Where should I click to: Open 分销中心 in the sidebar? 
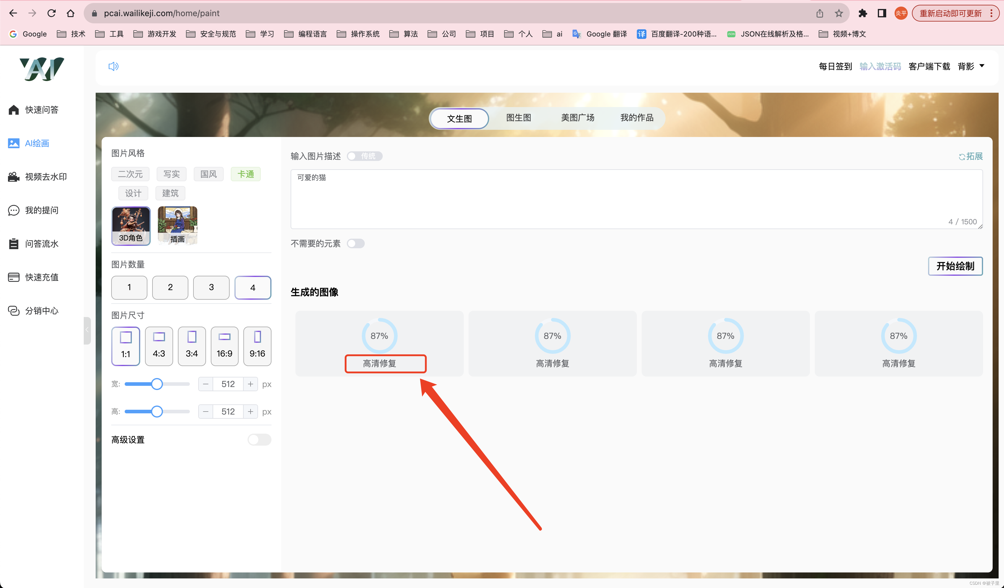click(33, 310)
